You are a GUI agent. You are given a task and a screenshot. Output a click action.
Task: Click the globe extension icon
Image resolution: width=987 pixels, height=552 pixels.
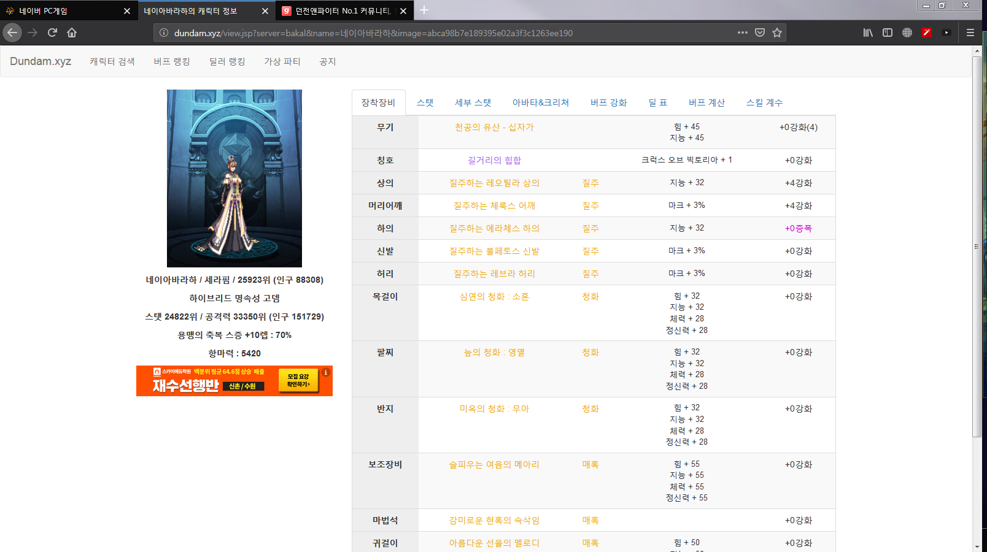tap(907, 33)
